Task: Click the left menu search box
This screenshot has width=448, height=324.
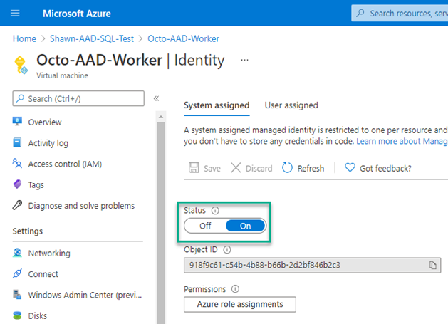Action: [78, 98]
